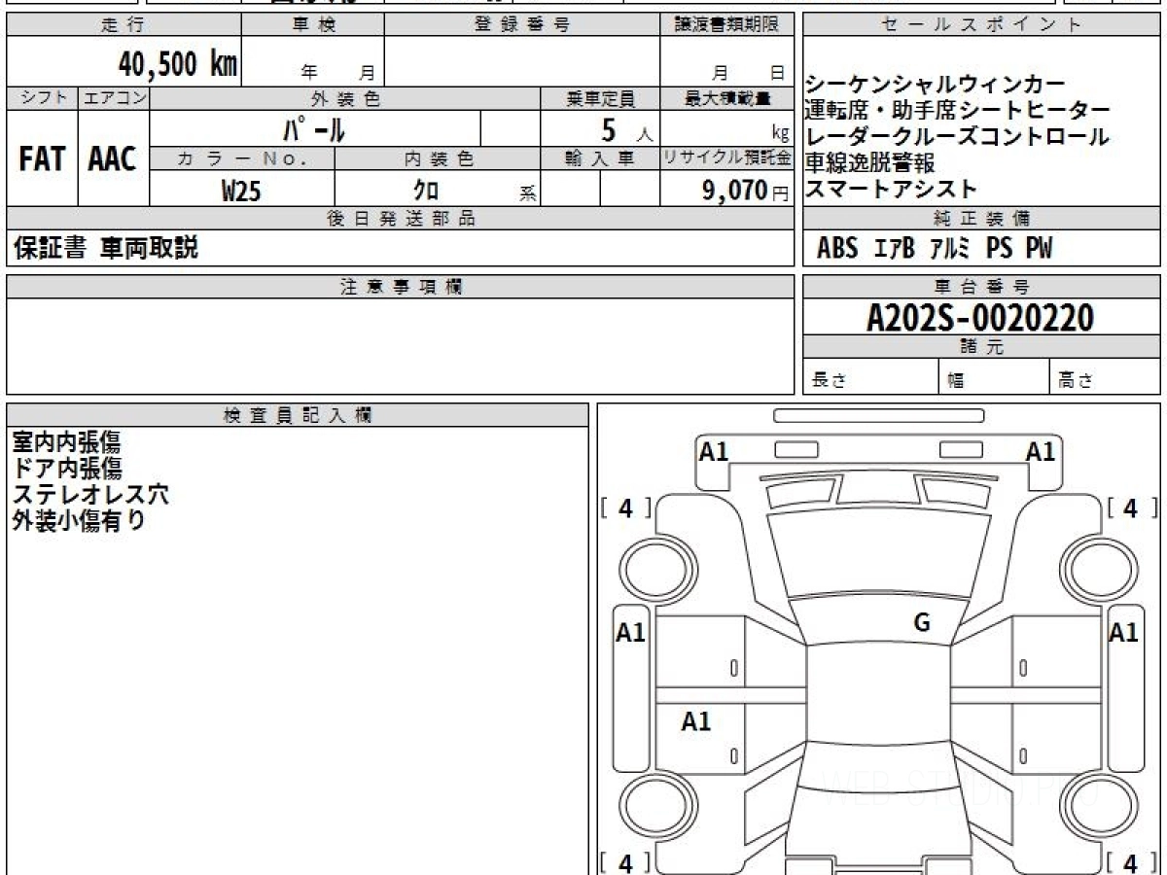Image resolution: width=1167 pixels, height=875 pixels.
Task: Click the A1 mark at the diagram's top-left bumper
Action: pos(714,451)
